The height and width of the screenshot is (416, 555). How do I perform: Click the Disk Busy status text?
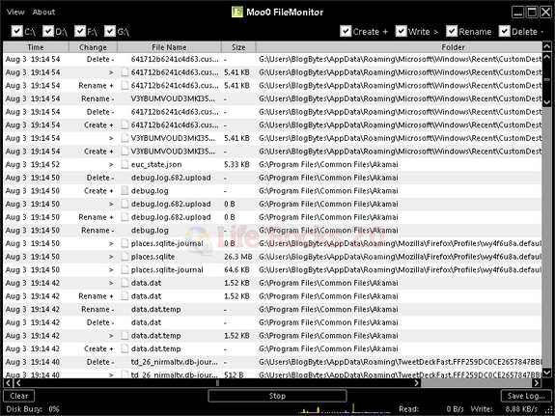click(x=33, y=409)
